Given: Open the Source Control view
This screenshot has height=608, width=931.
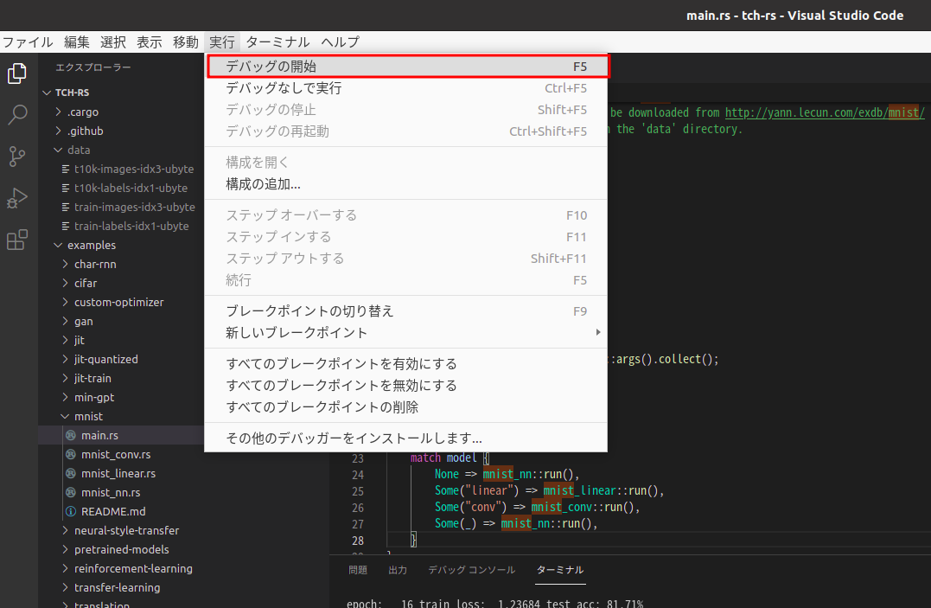Looking at the screenshot, I should pos(16,157).
